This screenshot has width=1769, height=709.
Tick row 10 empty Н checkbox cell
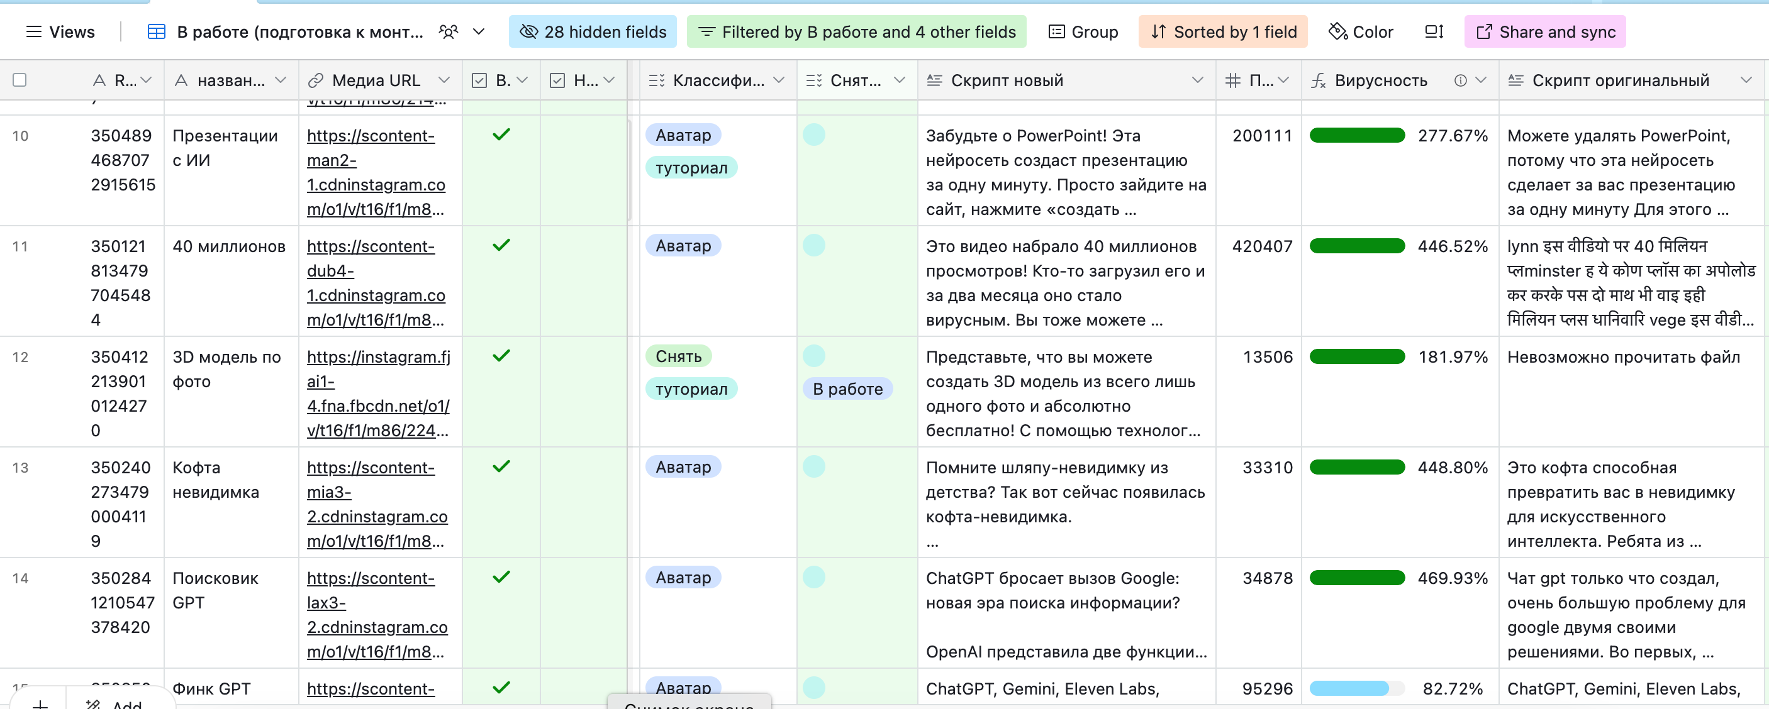coord(583,135)
